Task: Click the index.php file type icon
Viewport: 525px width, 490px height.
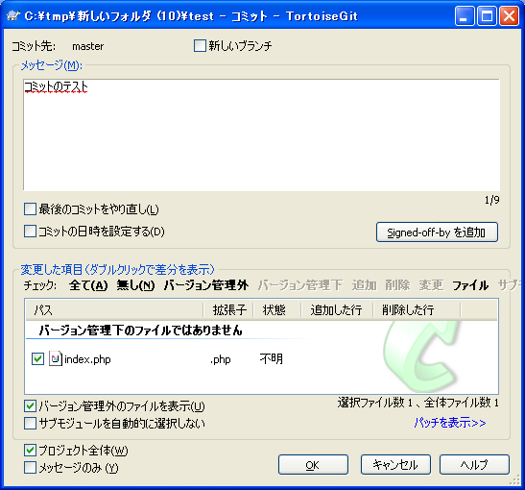Action: 56,358
